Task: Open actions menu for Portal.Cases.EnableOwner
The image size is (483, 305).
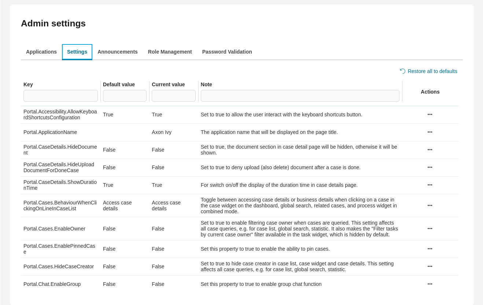Action: tap(429, 228)
